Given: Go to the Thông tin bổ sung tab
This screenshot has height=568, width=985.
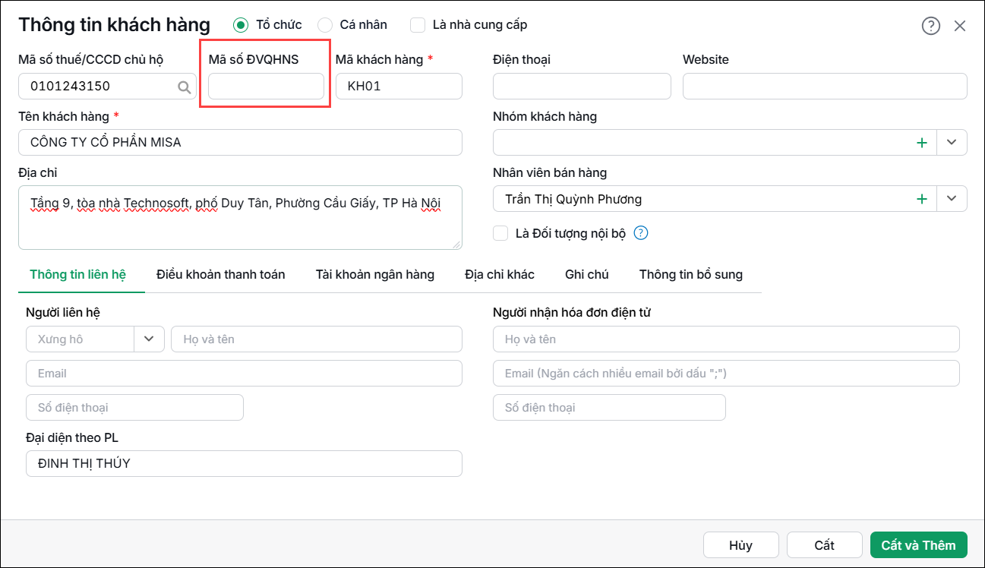Looking at the screenshot, I should click(x=691, y=274).
